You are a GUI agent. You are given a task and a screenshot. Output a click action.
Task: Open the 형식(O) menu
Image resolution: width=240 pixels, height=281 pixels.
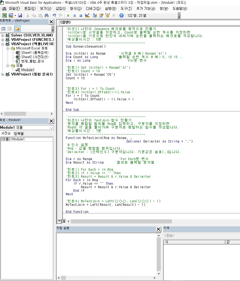76,8
